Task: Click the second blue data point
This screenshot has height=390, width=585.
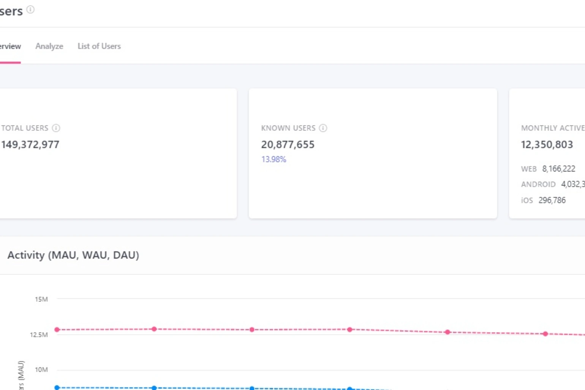Action: 154,388
